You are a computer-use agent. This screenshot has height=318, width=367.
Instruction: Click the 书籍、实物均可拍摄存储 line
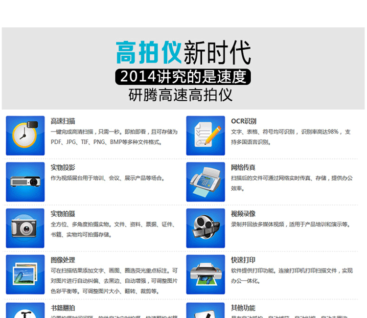[81, 235]
